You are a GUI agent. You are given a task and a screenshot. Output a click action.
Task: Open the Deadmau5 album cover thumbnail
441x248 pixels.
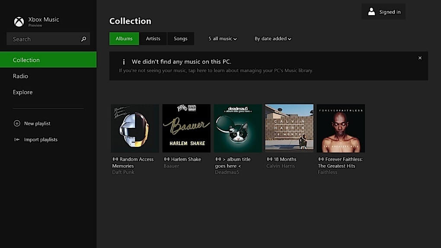pos(238,128)
